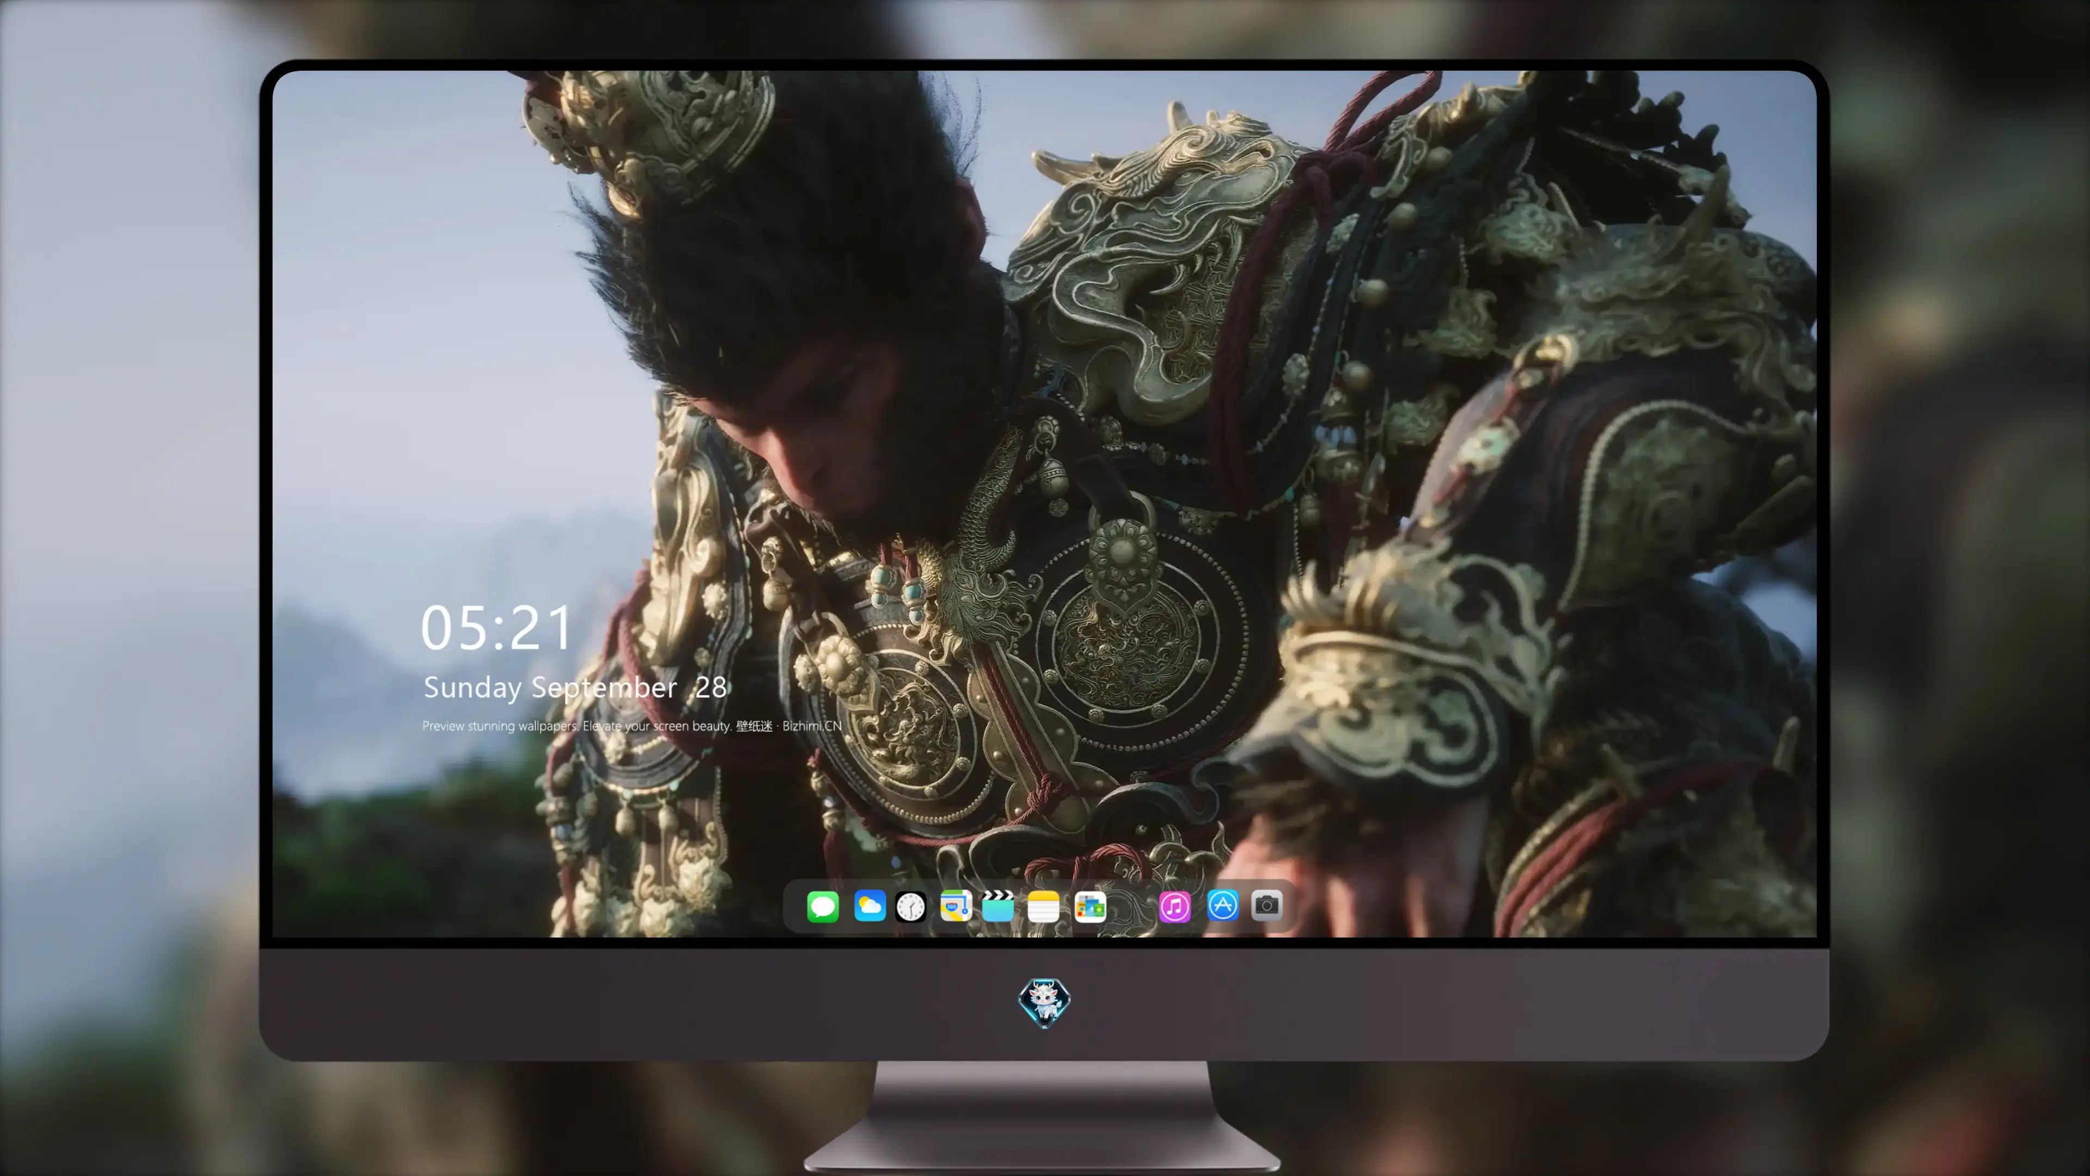Screen dimensions: 2090x1176
Task: Open the blue App Store icon
Action: tap(1222, 905)
